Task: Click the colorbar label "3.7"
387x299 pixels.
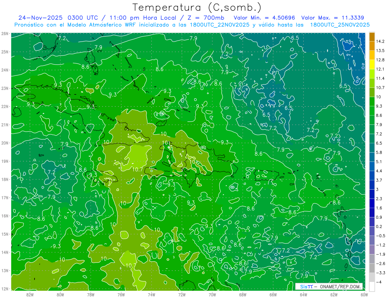Action: [x=379, y=180]
